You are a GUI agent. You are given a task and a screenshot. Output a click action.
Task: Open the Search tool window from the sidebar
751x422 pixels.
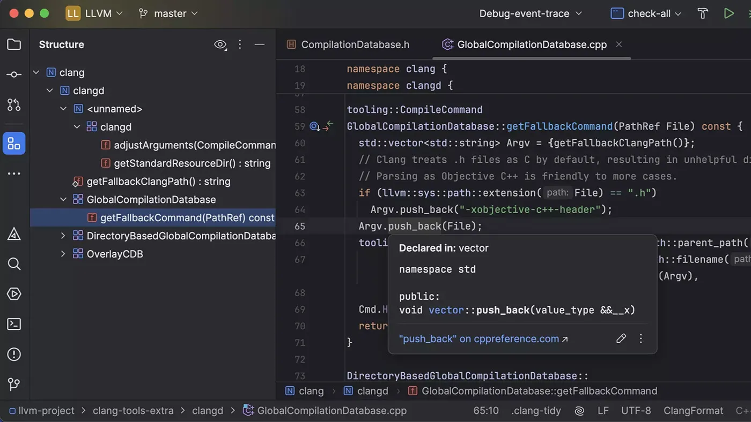pyautogui.click(x=14, y=263)
